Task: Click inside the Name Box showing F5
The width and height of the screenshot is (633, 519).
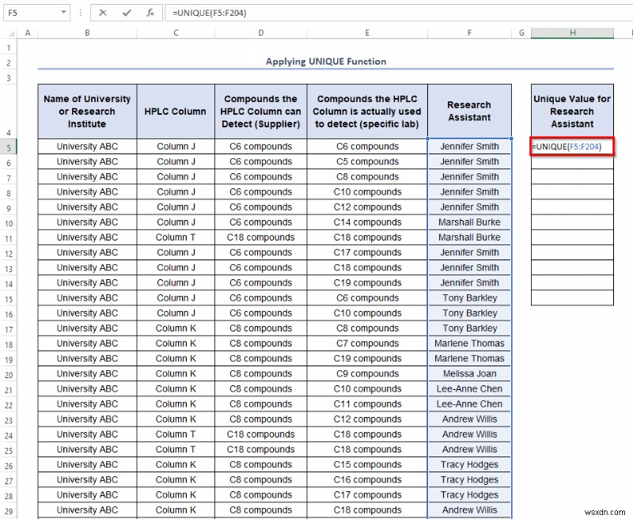Action: (x=28, y=13)
